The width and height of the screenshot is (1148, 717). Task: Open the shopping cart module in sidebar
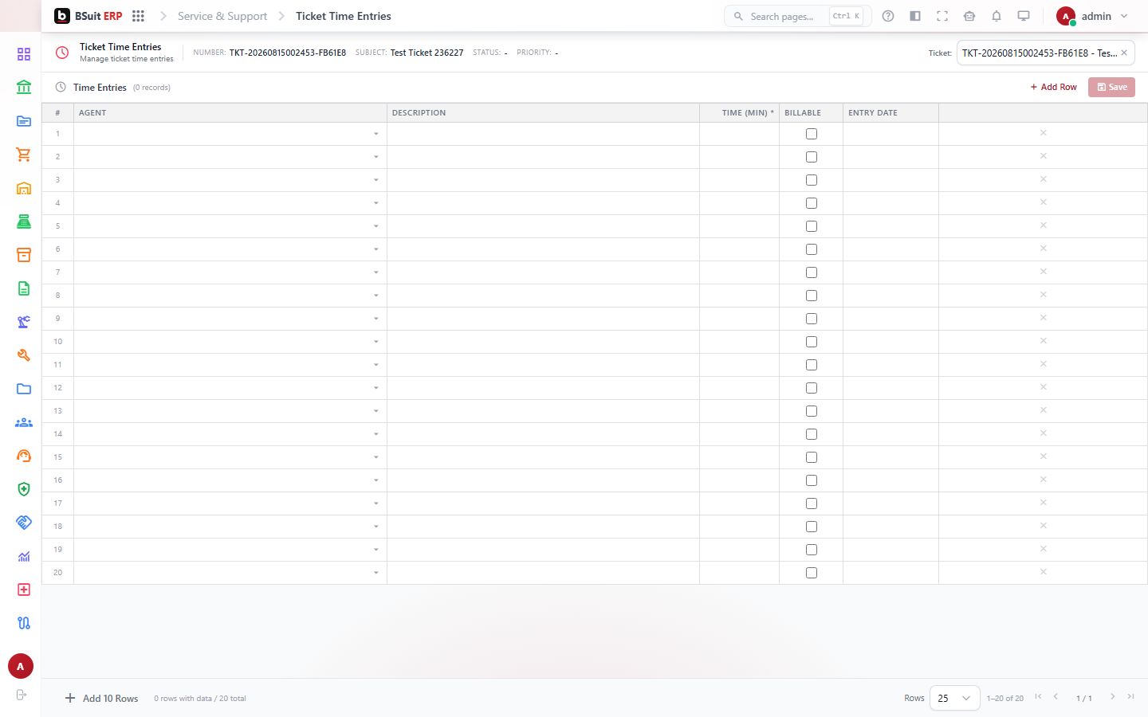point(24,155)
